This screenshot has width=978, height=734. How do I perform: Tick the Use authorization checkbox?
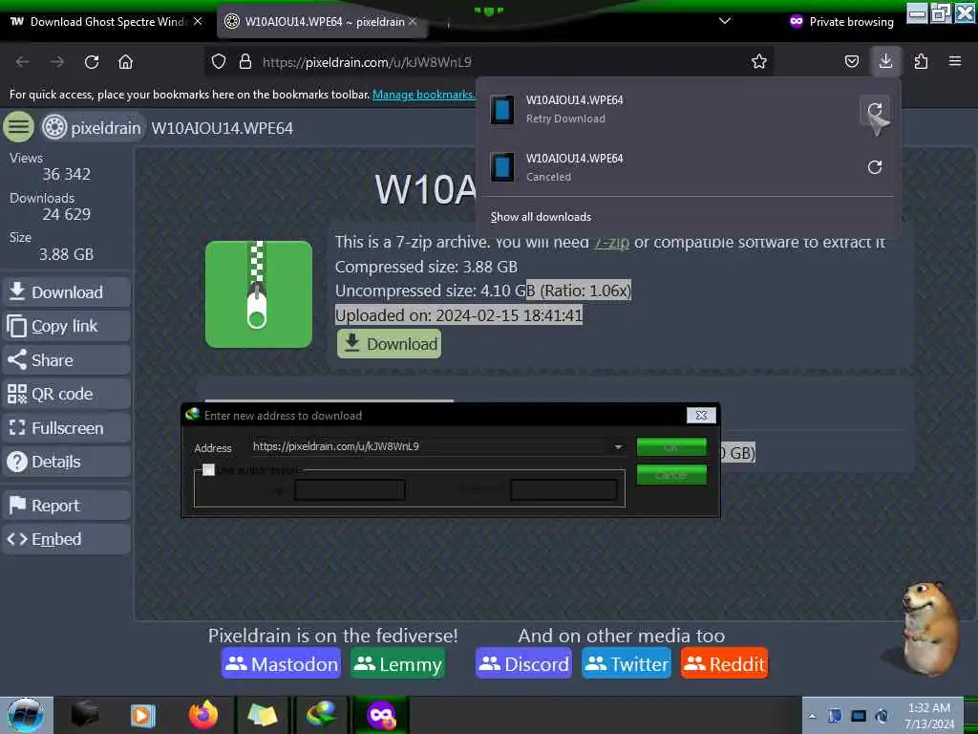pos(208,470)
